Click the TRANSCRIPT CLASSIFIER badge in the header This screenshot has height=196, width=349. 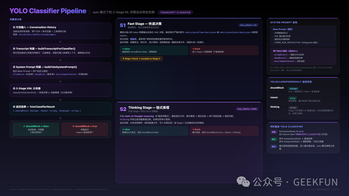(175, 13)
